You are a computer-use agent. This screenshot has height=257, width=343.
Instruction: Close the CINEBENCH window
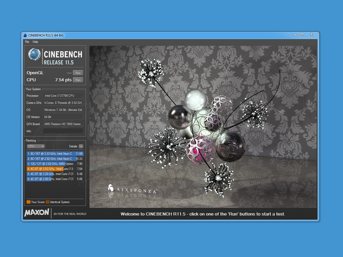[x=312, y=35]
